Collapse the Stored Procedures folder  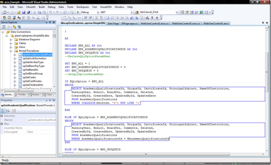(x=11, y=51)
